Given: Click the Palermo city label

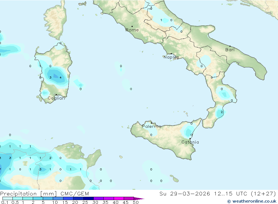Looking at the screenshot, I should point(152,126).
